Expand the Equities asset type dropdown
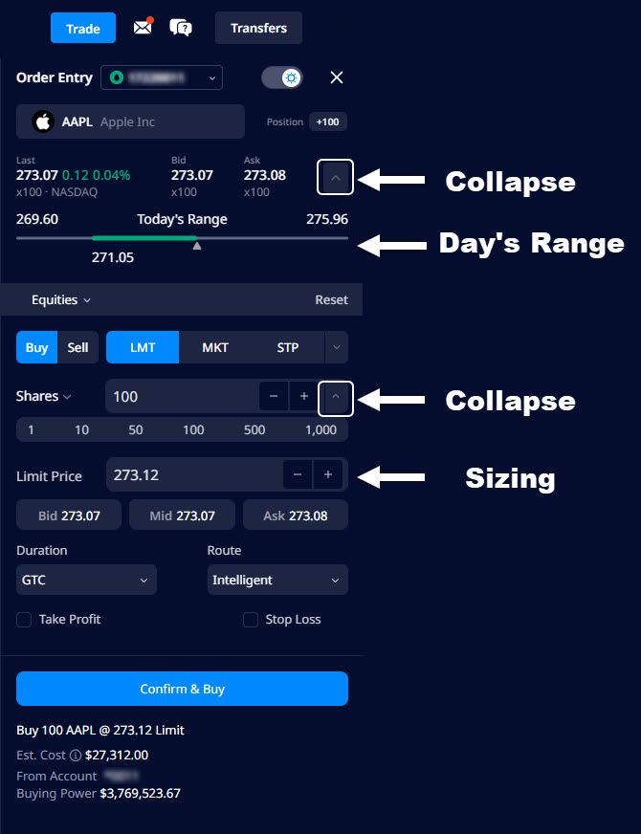 tap(61, 299)
